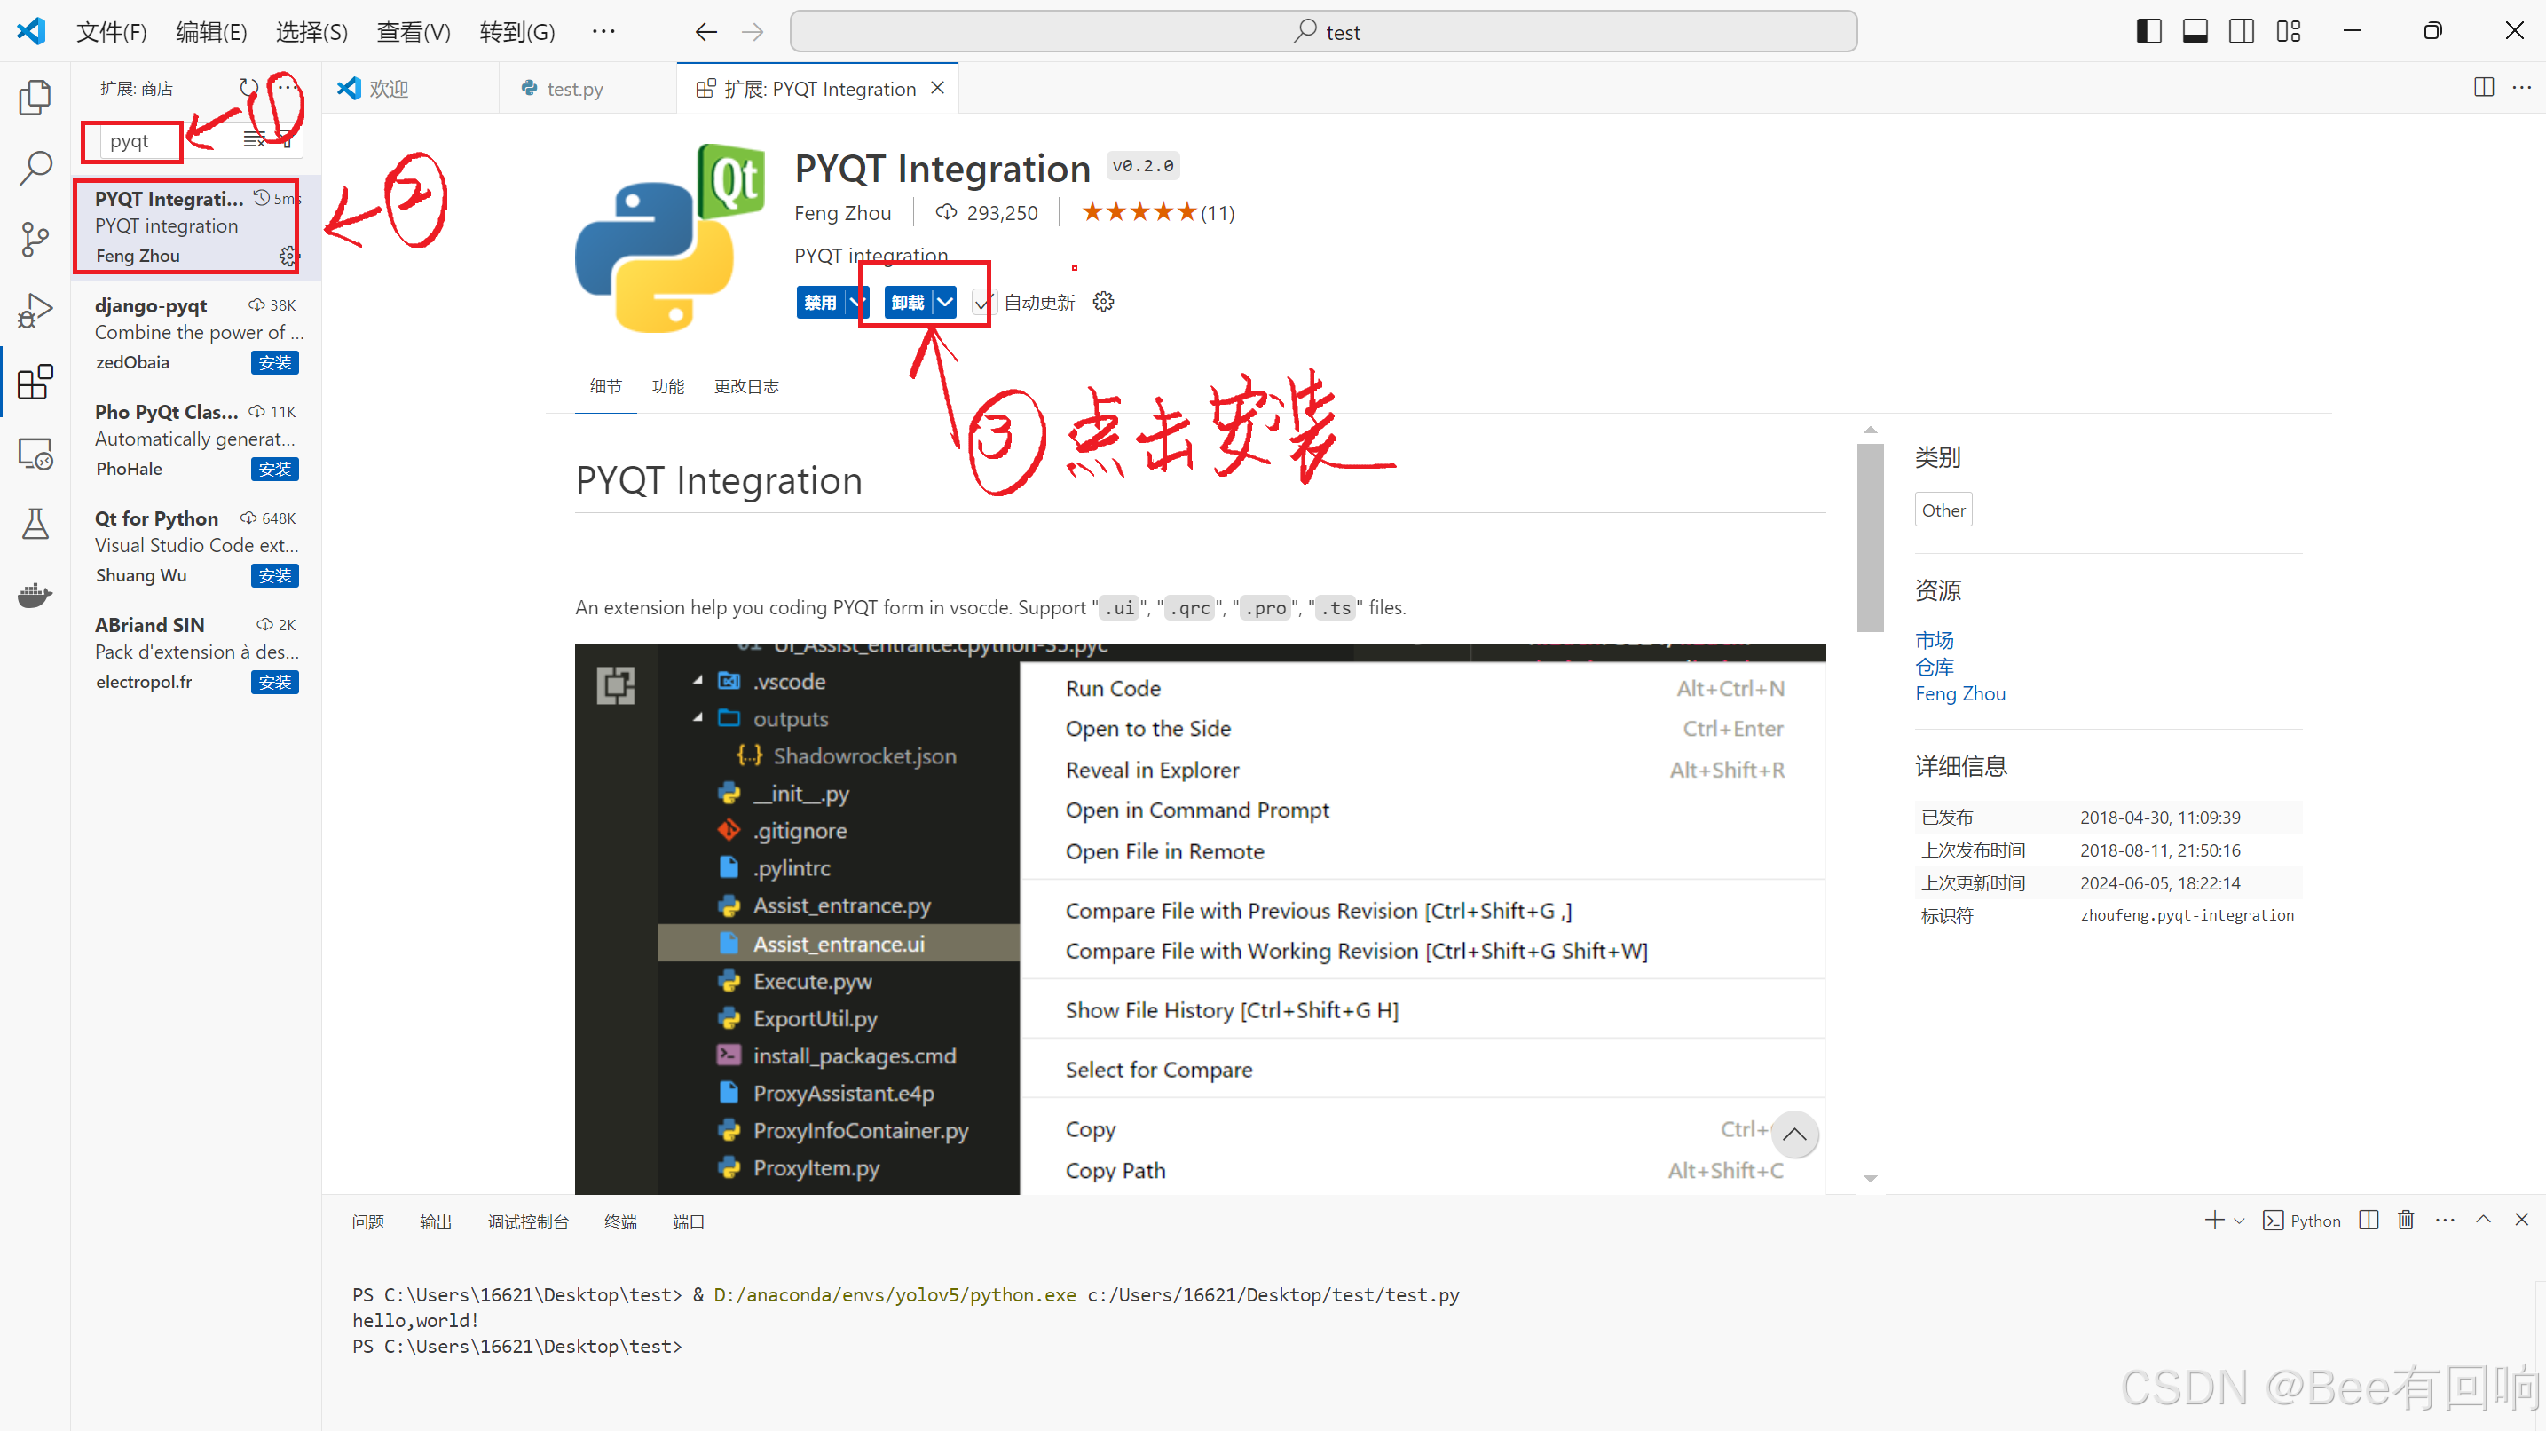
Task: Open the 更改日志 changelog tab
Action: click(746, 387)
